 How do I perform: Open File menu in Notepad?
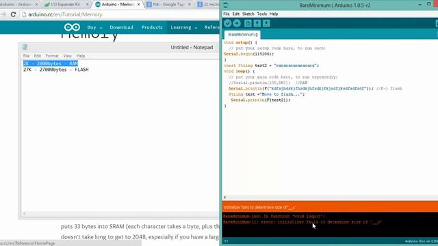point(26,56)
